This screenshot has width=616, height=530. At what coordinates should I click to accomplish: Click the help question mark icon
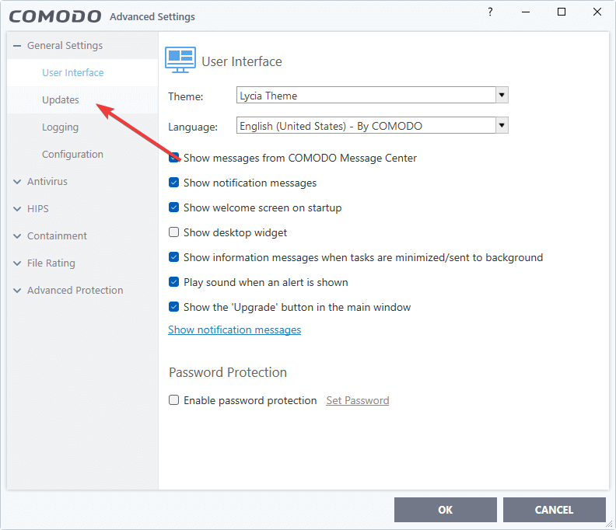pos(490,12)
